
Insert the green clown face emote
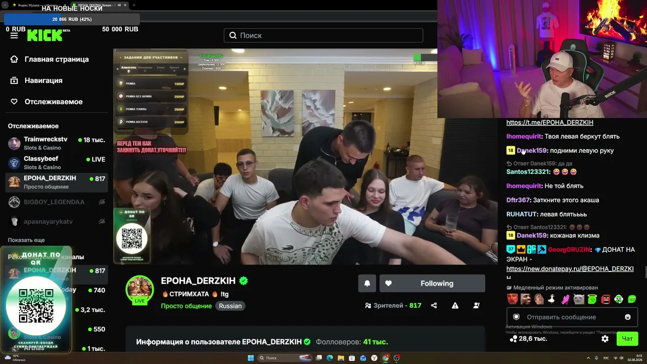coord(619,299)
